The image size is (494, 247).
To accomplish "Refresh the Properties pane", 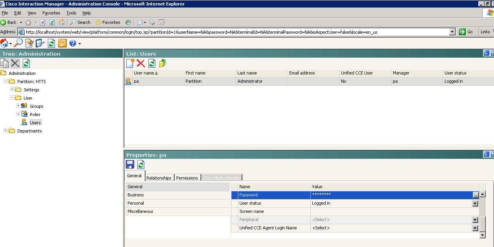I will (141, 165).
